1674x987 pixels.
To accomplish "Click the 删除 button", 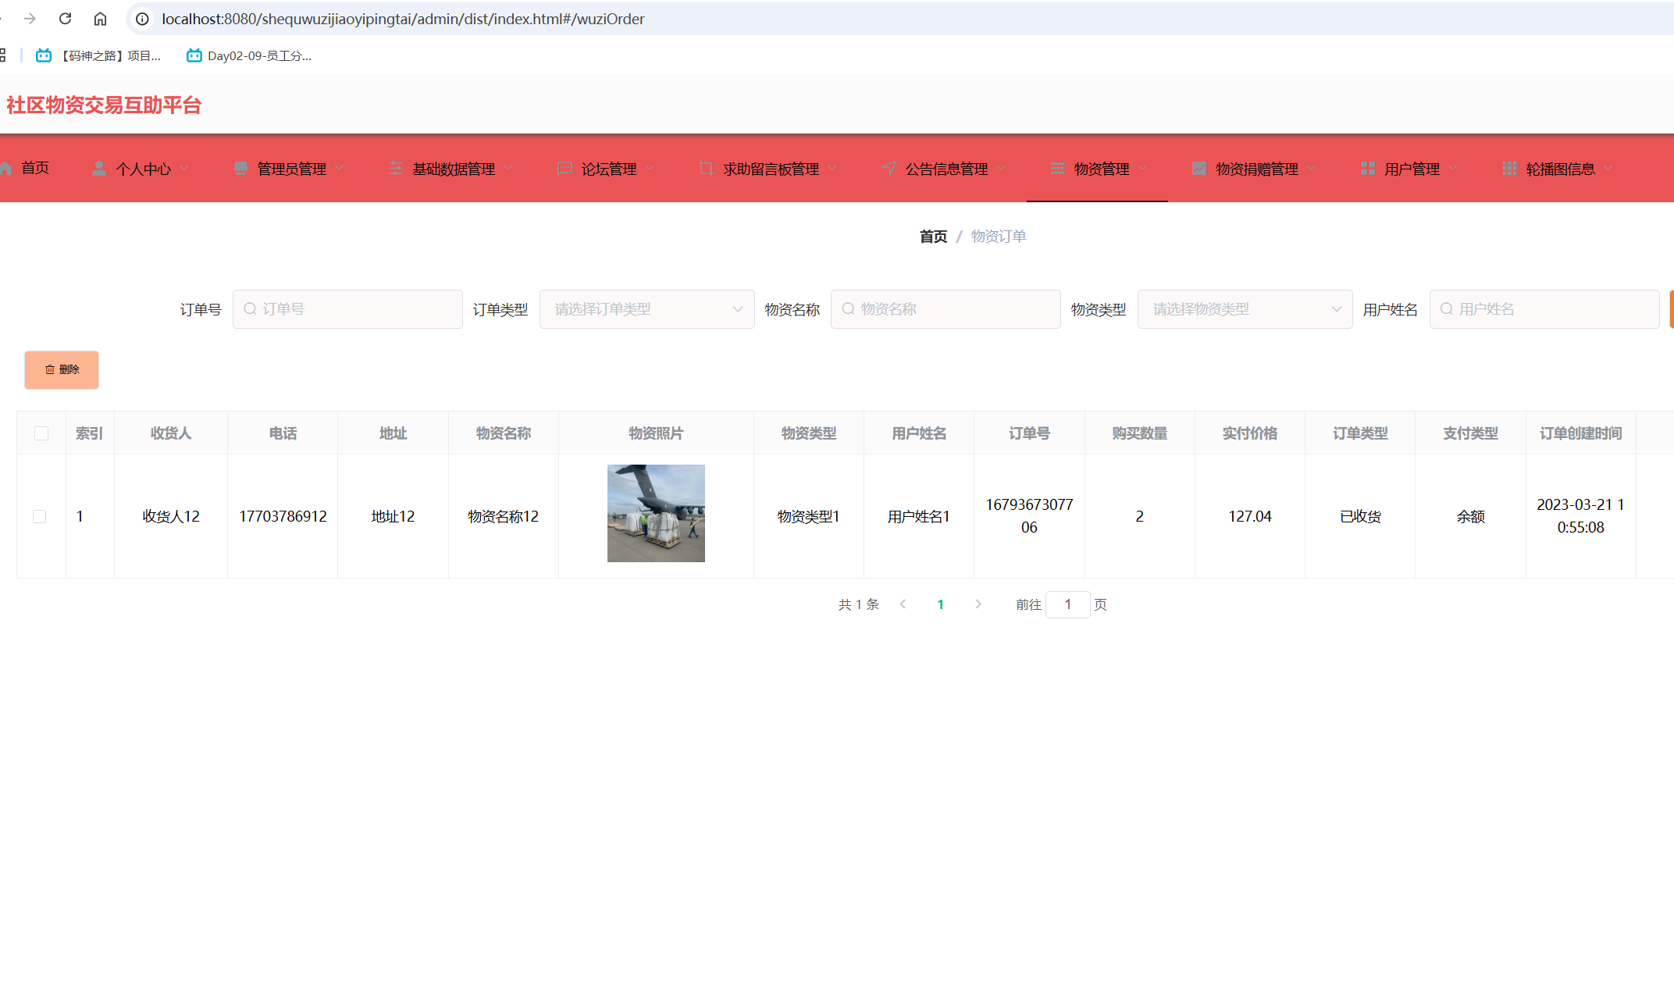I will pyautogui.click(x=62, y=369).
